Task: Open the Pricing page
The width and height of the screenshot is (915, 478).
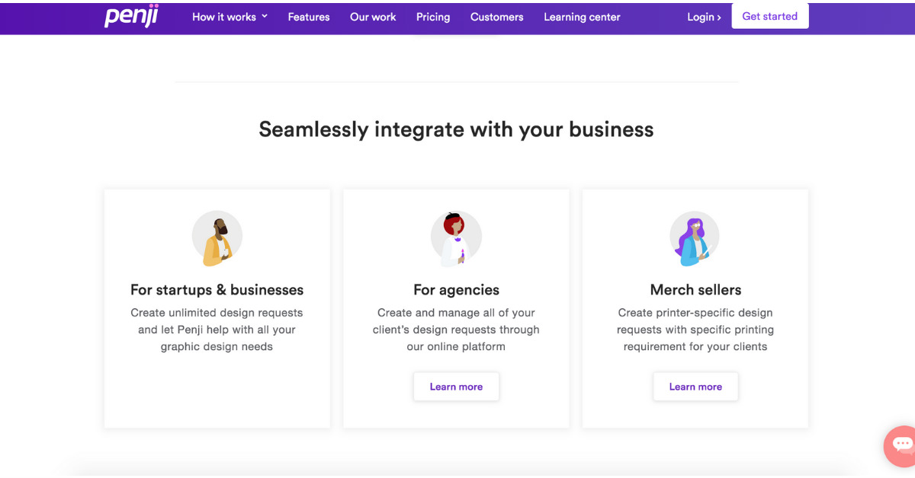Action: 433,17
